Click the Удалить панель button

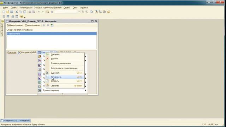tap(32, 25)
